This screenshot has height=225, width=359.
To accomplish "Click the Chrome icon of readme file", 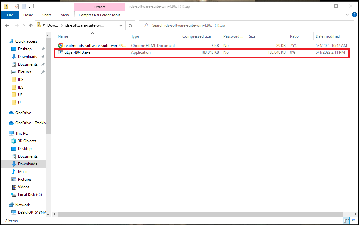I will click(x=61, y=46).
